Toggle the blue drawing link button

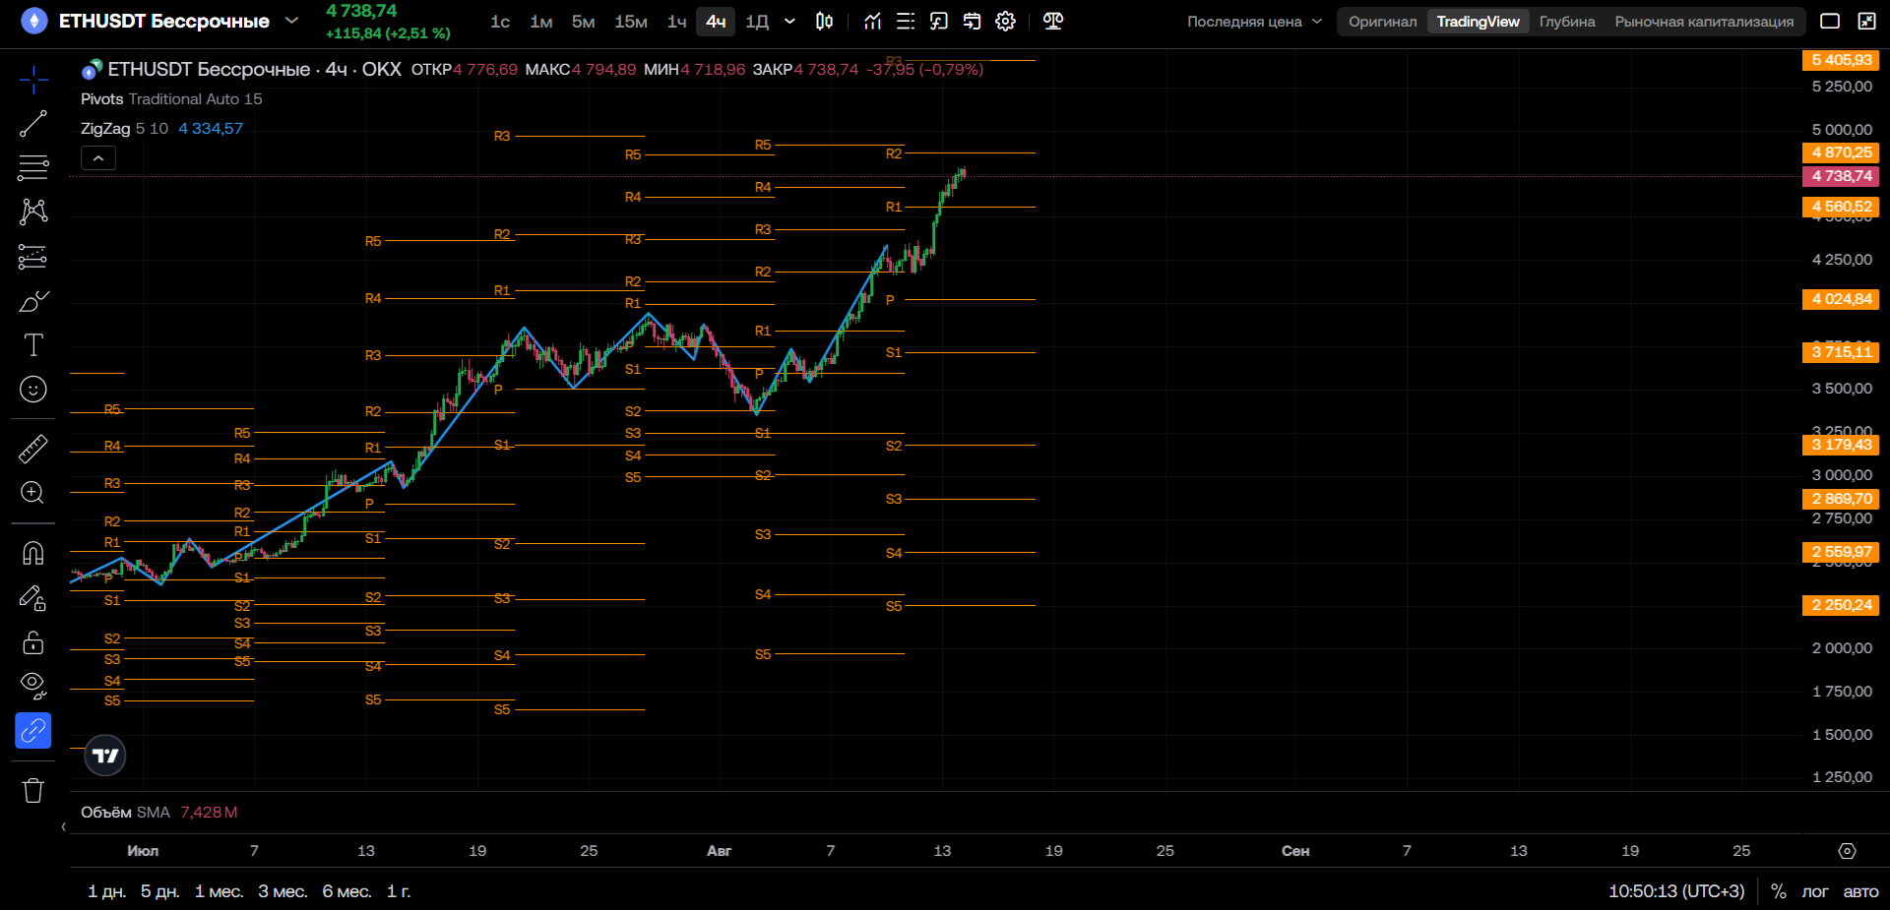33,731
